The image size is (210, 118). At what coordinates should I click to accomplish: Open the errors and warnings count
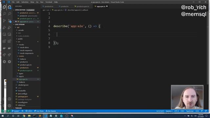[29, 111]
